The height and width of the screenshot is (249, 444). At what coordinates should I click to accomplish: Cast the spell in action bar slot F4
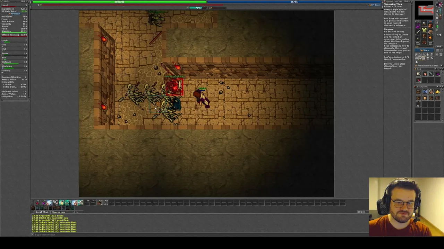[55, 203]
